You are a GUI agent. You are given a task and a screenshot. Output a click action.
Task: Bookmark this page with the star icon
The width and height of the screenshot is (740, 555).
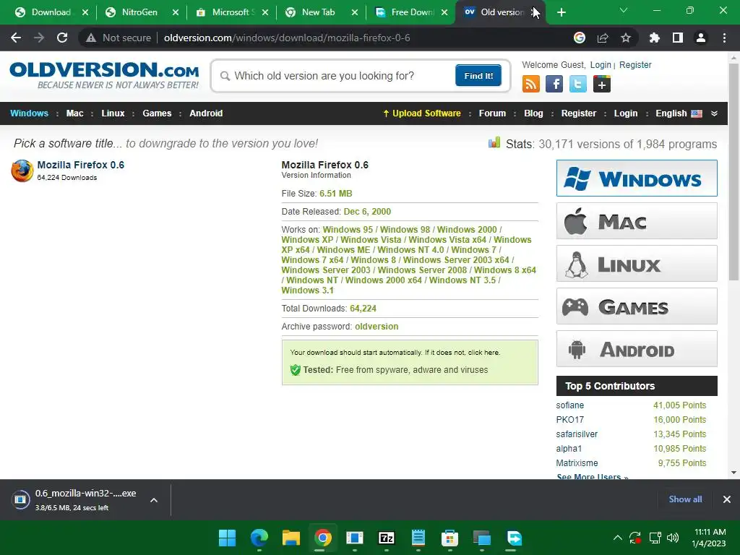click(x=626, y=38)
